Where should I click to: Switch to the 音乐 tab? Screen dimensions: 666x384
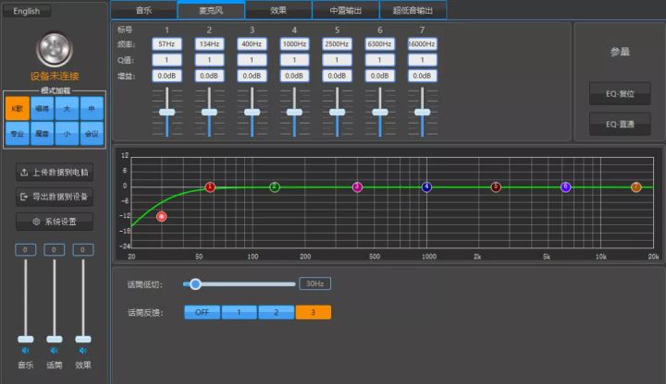coord(143,10)
